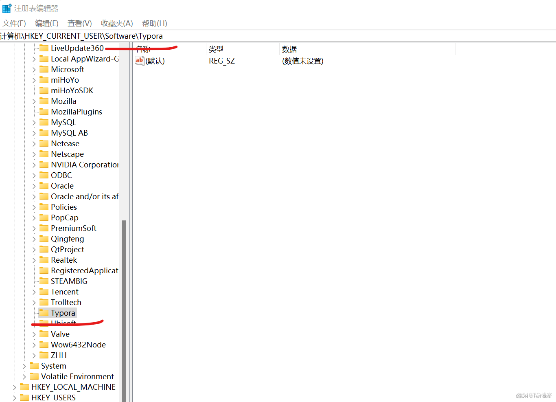Select the LiveUpdate360 folder icon
Screen dimensions: 556x402
click(44, 48)
